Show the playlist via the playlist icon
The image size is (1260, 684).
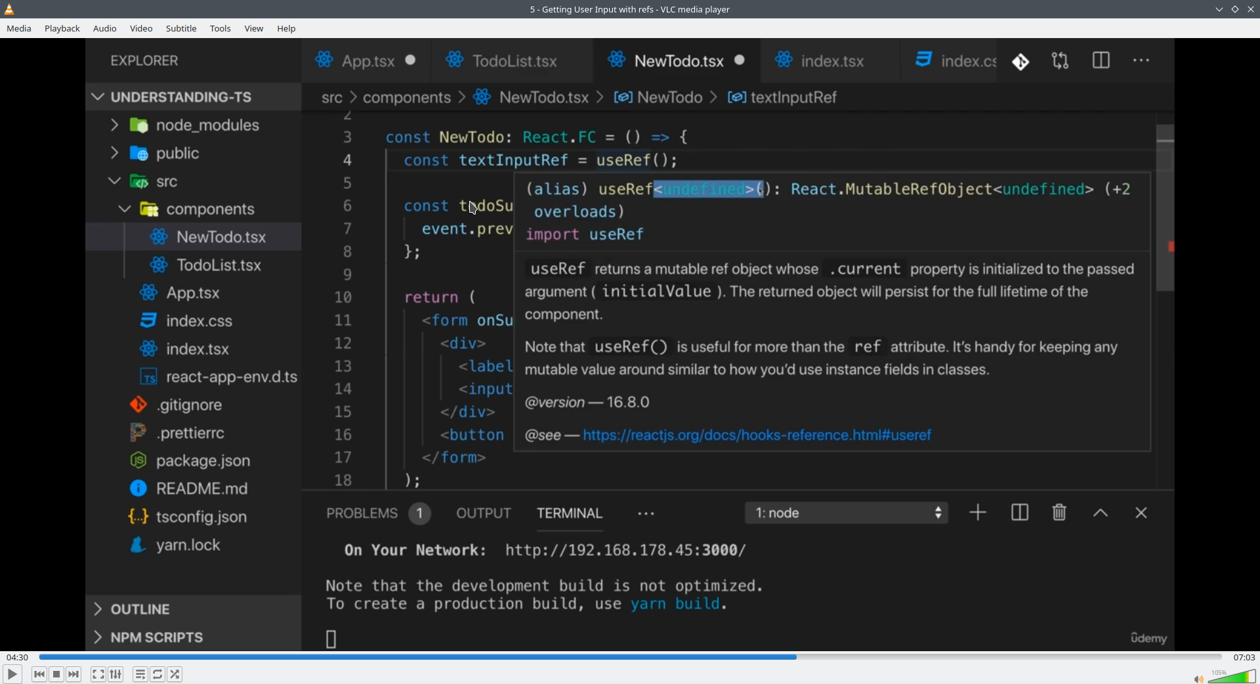(140, 674)
